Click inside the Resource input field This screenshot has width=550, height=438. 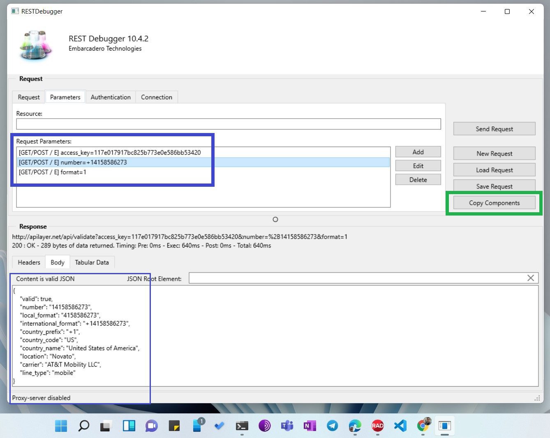(229, 124)
